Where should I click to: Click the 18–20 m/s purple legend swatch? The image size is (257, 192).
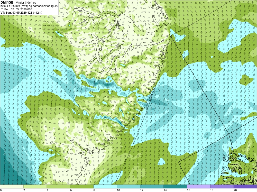(222, 186)
